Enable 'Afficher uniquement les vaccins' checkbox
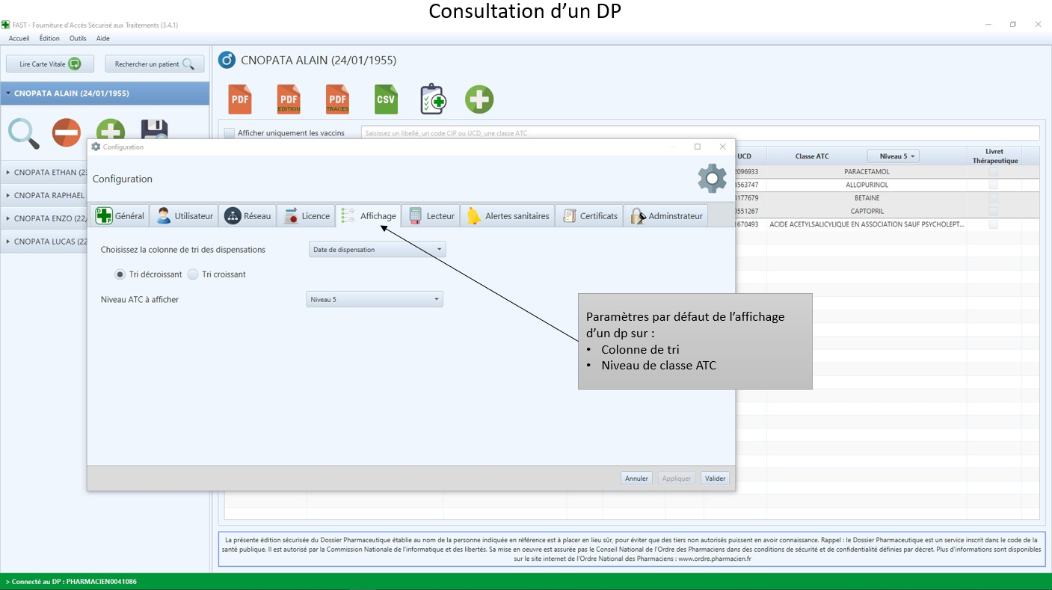Viewport: 1052px width, 590px height. click(x=230, y=133)
